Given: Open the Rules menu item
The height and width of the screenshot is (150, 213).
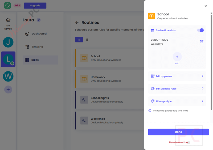Looking at the screenshot, I should (40, 60).
